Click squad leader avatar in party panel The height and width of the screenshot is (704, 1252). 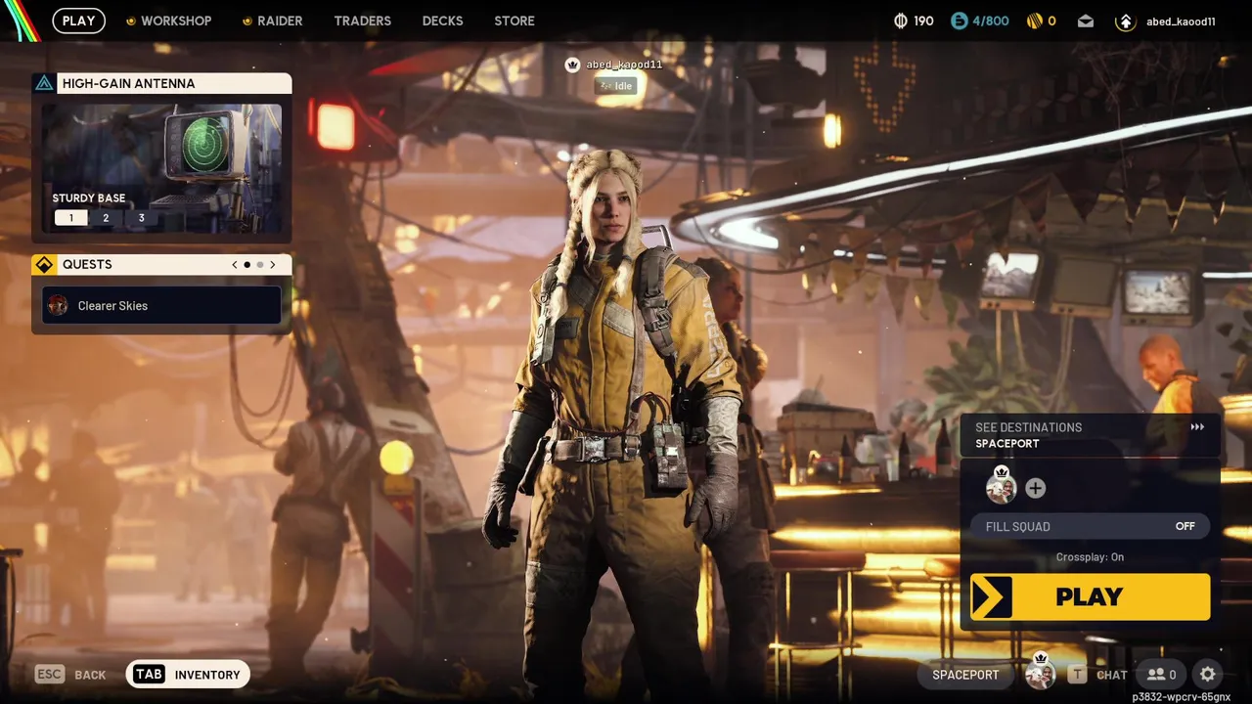tap(1001, 487)
